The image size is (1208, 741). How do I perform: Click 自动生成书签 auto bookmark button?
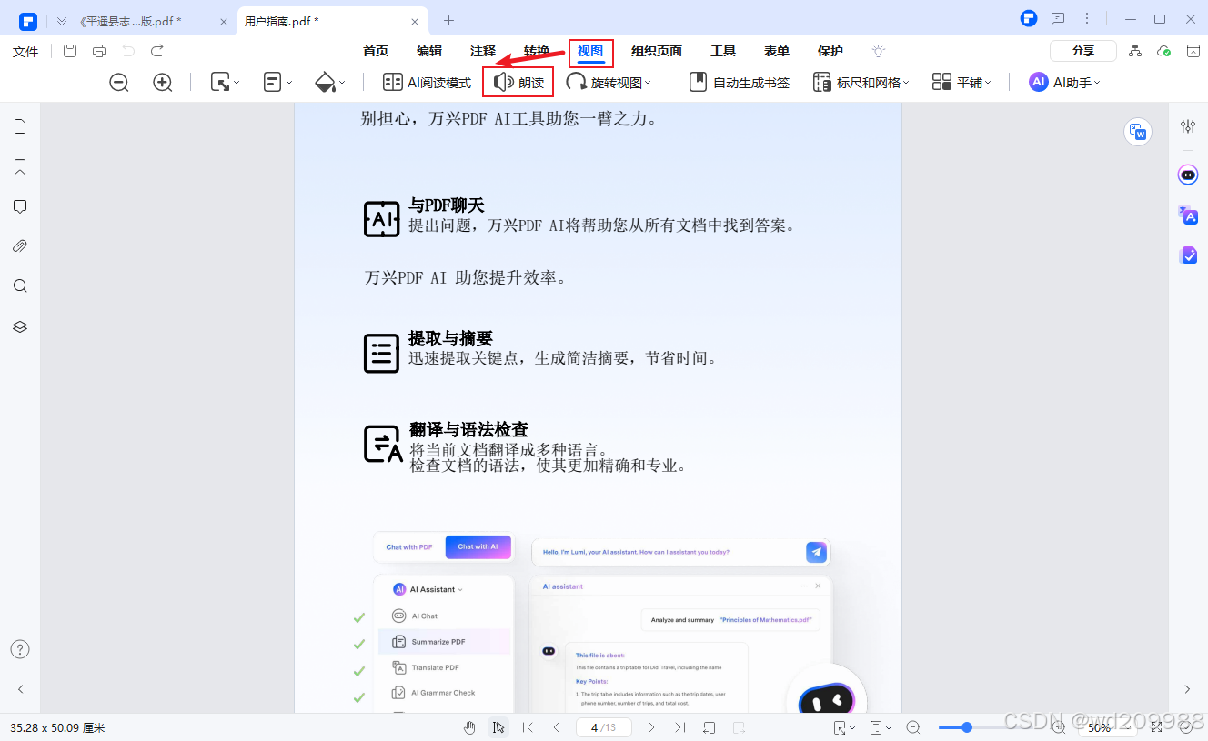[740, 83]
